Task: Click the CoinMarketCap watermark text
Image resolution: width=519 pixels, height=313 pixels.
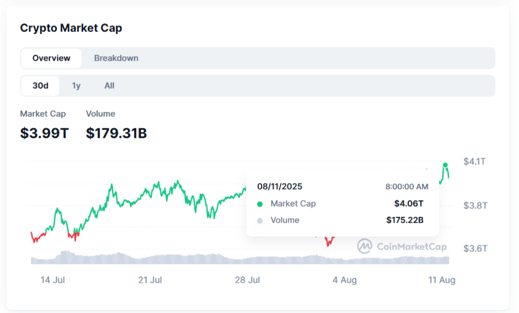Action: (411, 246)
